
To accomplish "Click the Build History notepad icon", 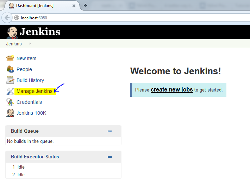I will 10,80.
